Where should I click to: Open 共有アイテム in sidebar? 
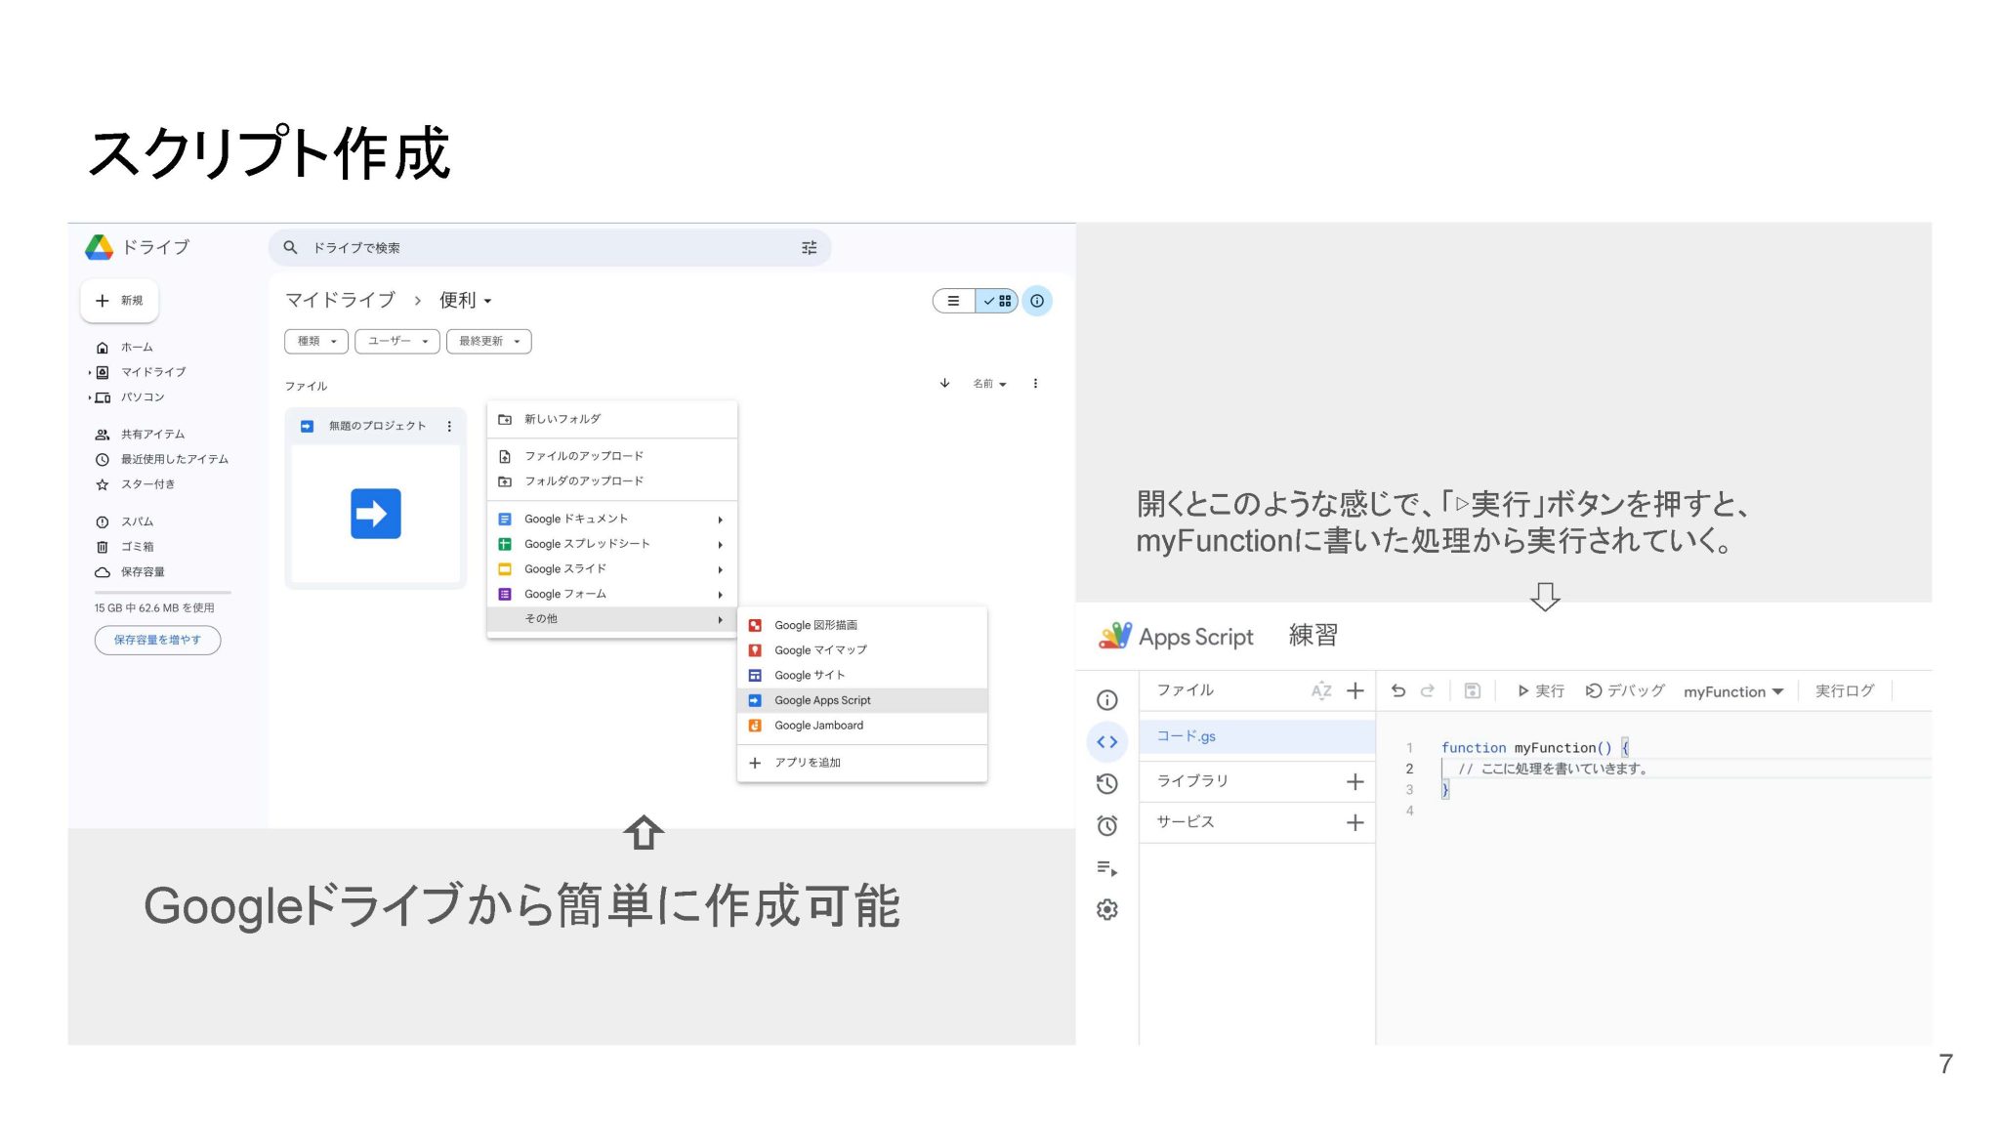[141, 435]
